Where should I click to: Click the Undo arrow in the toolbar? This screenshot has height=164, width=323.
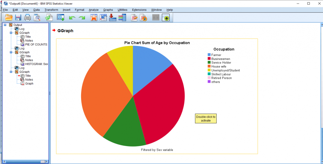pos(72,18)
